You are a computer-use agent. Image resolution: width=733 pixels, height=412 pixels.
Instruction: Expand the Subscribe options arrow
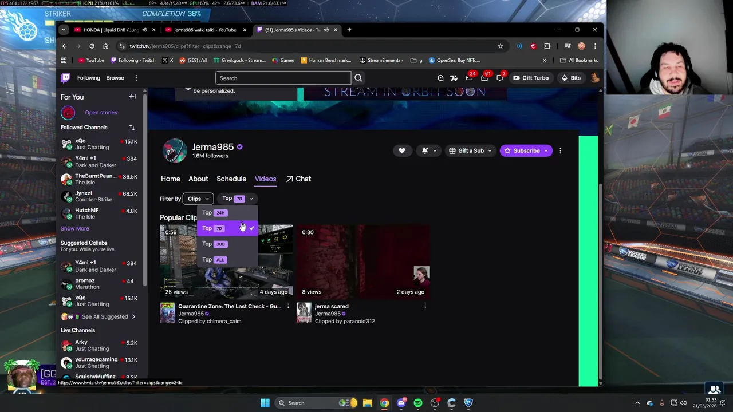[546, 150]
